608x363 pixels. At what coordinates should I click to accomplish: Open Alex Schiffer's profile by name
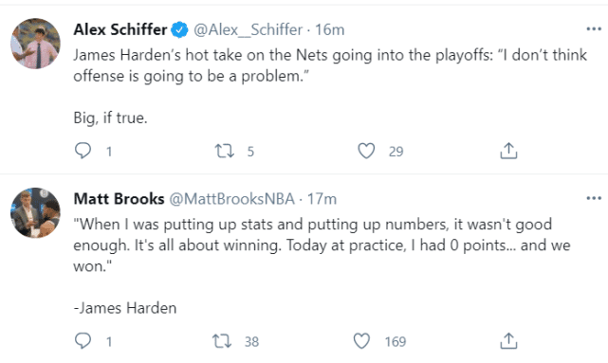pos(120,29)
